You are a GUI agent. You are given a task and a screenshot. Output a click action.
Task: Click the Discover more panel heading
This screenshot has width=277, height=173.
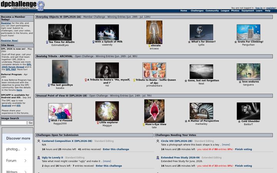pos(18,138)
